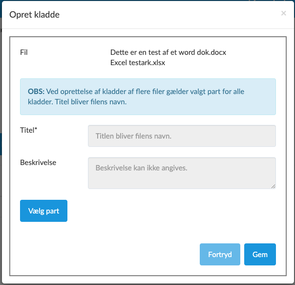Click the dimmed backdrop outside the dialog

click(x=4, y=147)
